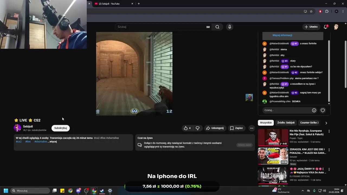Open OBS Studio from the taskbar
The height and width of the screenshot is (195, 347).
86,191
